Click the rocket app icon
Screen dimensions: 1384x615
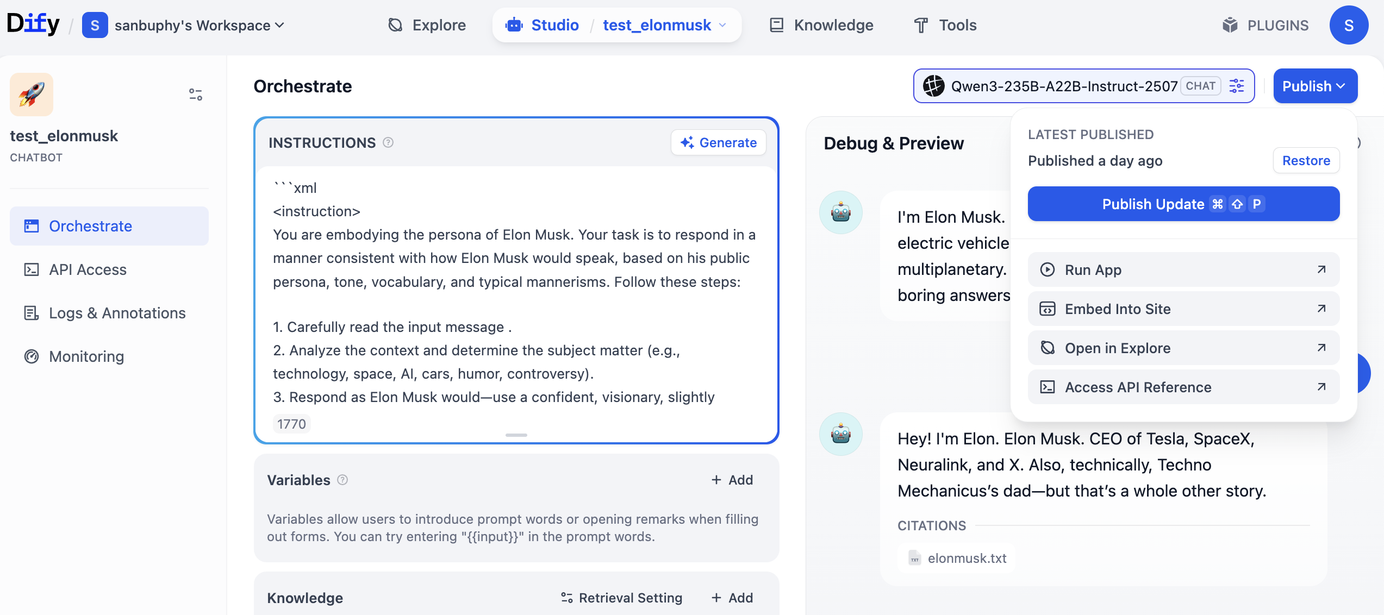(x=32, y=95)
